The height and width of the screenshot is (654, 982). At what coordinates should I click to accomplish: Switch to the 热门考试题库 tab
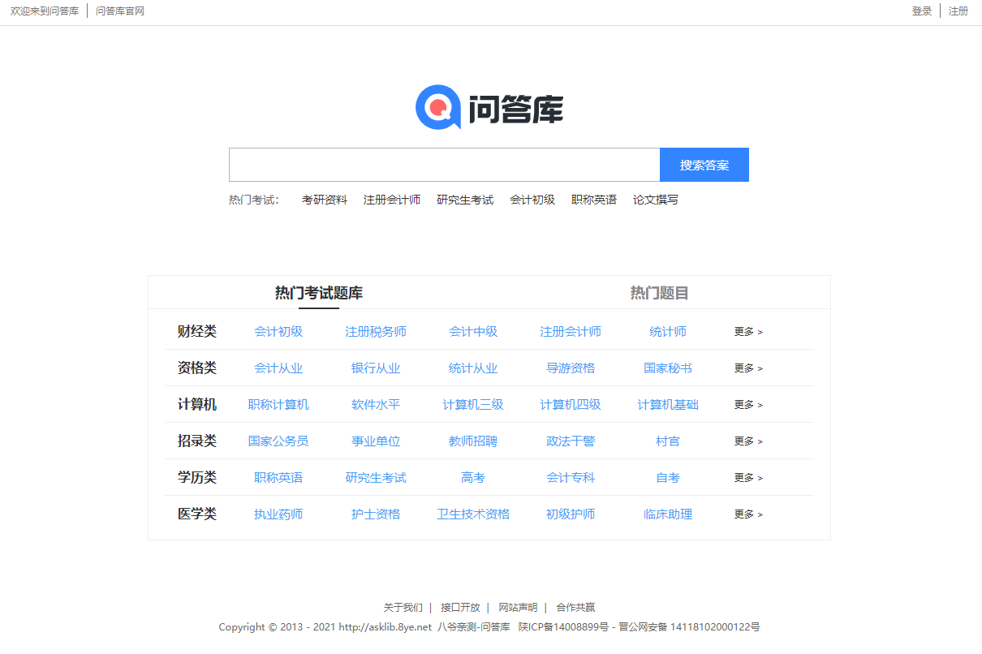(x=319, y=293)
